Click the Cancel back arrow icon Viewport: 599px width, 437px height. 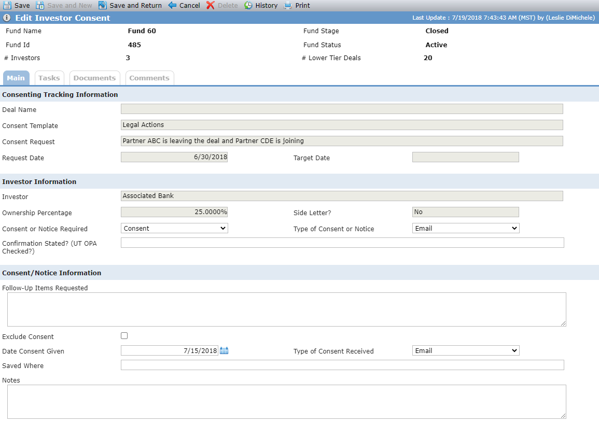[x=172, y=5]
